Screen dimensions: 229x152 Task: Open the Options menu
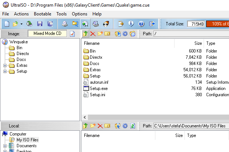tap(80, 14)
